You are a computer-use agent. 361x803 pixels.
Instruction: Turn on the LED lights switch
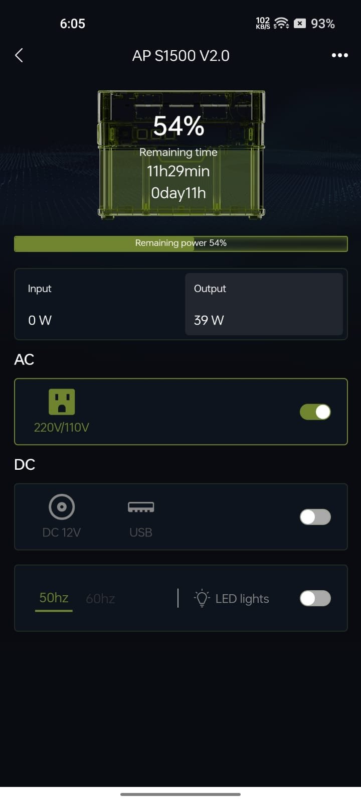[x=315, y=598]
